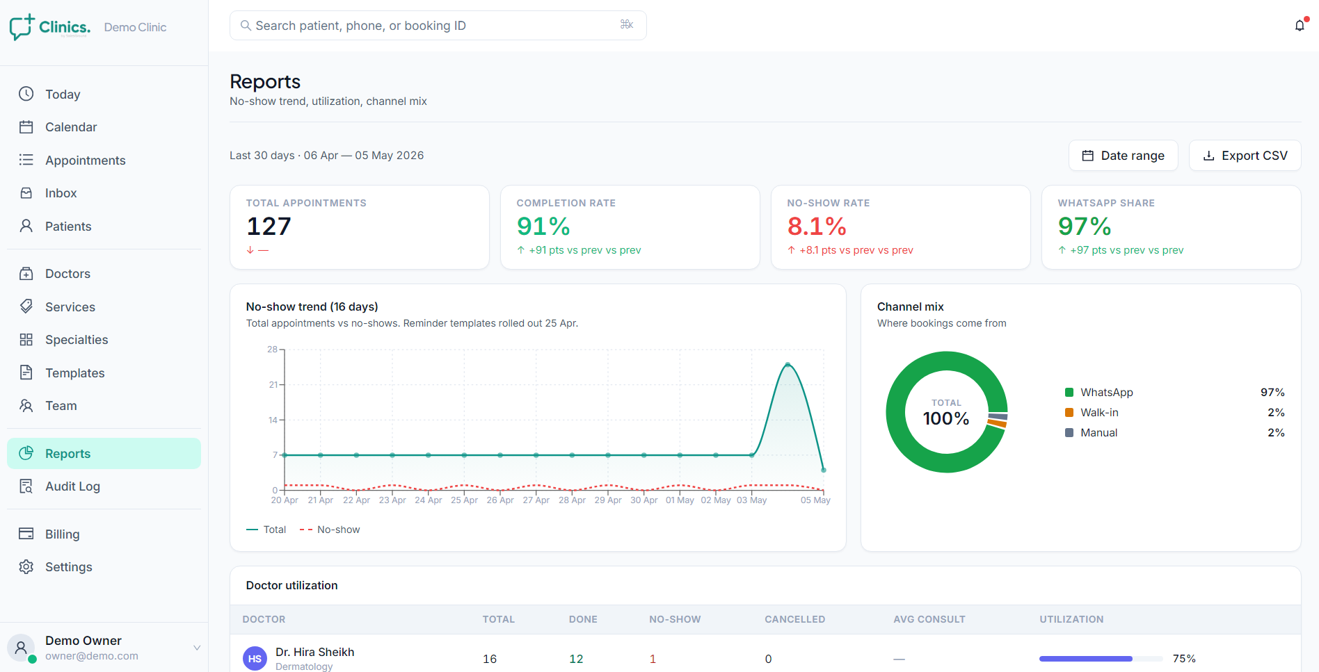1319x672 pixels.
Task: Click the Services tag icon
Action: [x=26, y=306]
